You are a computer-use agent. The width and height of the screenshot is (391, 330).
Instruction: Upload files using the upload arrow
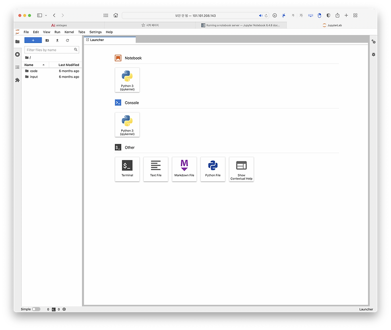pyautogui.click(x=57, y=40)
